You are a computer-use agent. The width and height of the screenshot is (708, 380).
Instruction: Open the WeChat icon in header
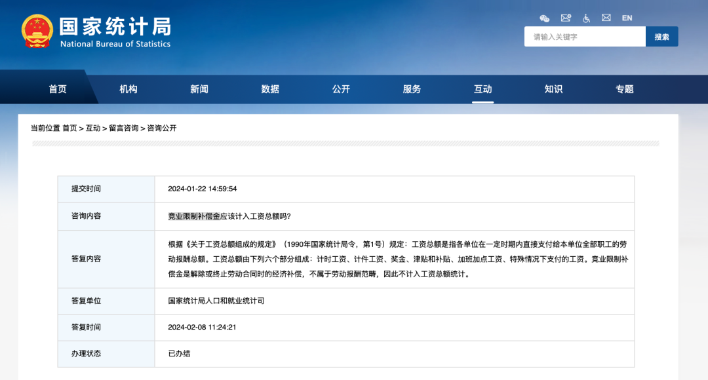point(545,18)
